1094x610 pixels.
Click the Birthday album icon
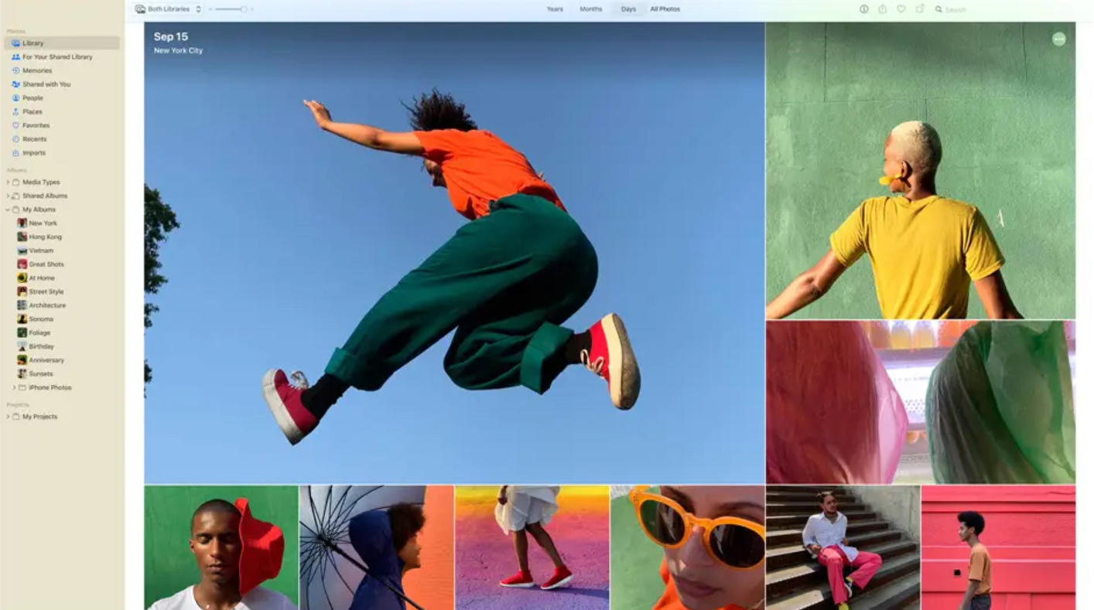tap(22, 346)
